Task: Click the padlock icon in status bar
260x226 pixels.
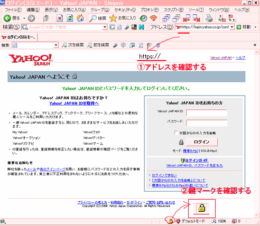Action: pos(170,221)
